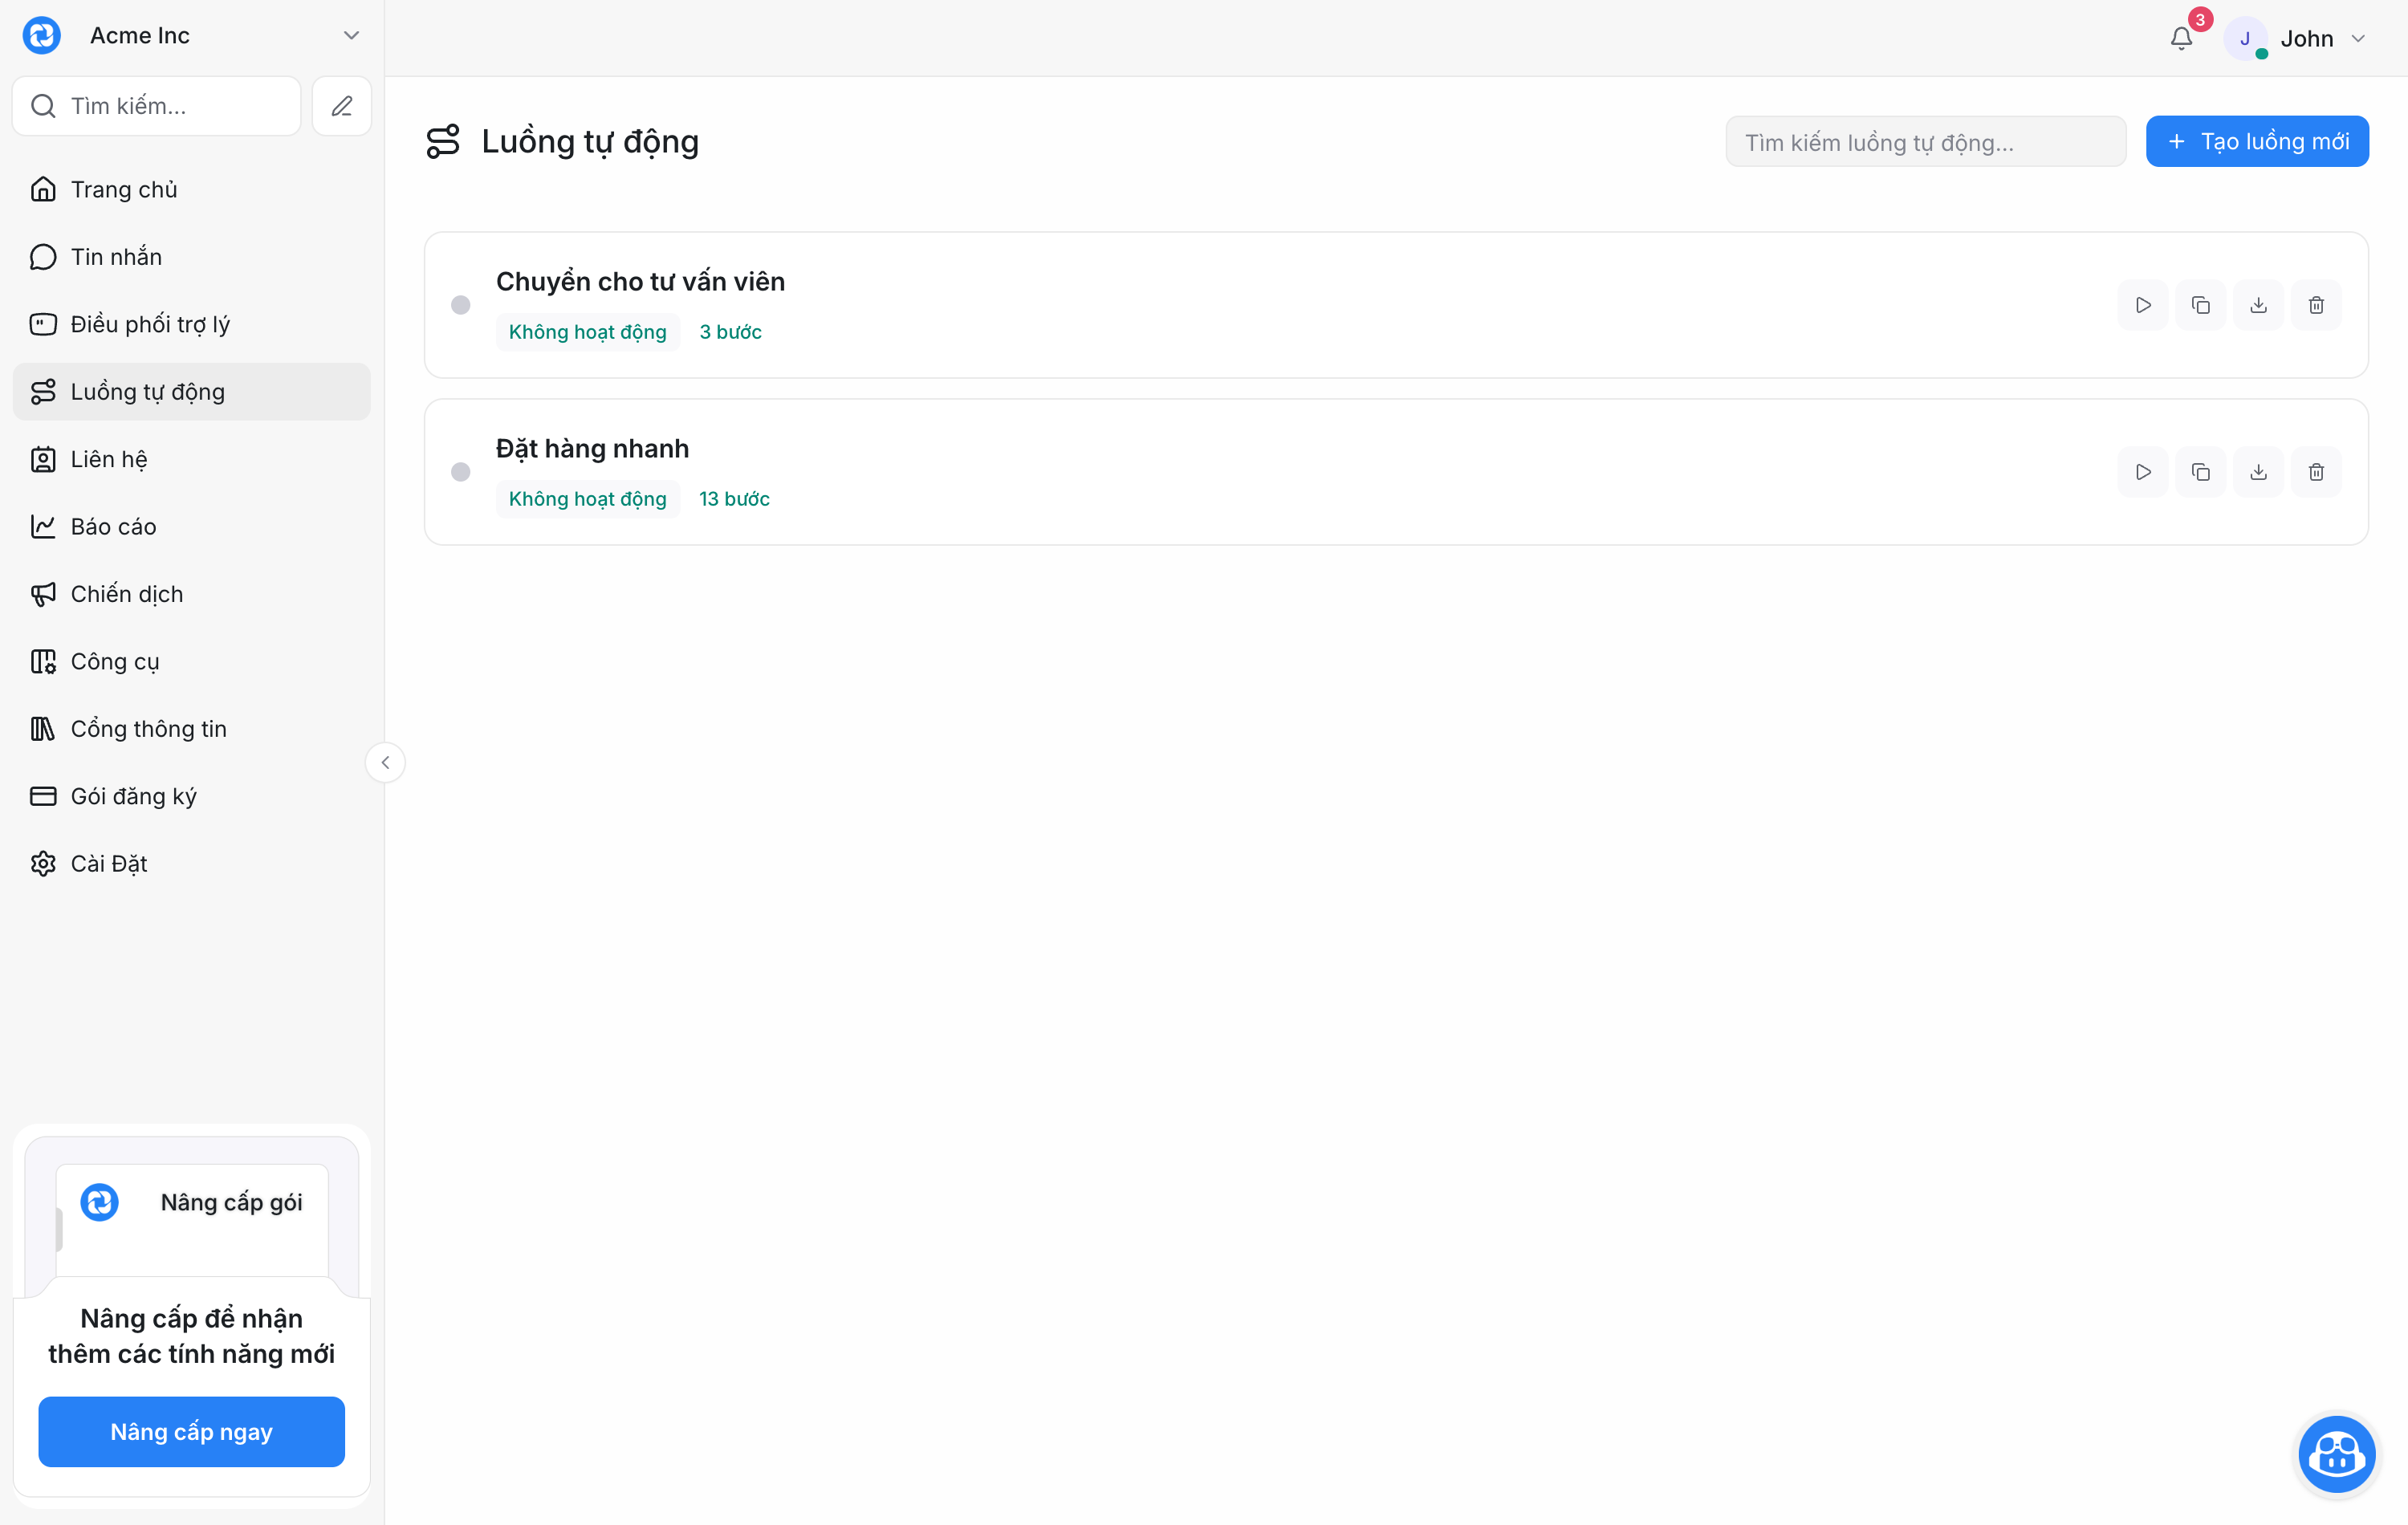The width and height of the screenshot is (2408, 1525).
Task: Duplicate the Đặt hàng nhanh flow
Action: pyautogui.click(x=2201, y=472)
